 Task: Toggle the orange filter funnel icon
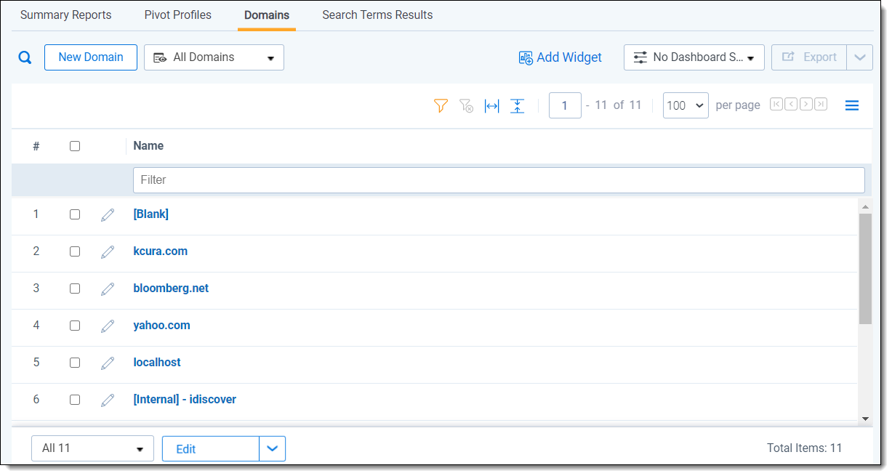coord(441,106)
